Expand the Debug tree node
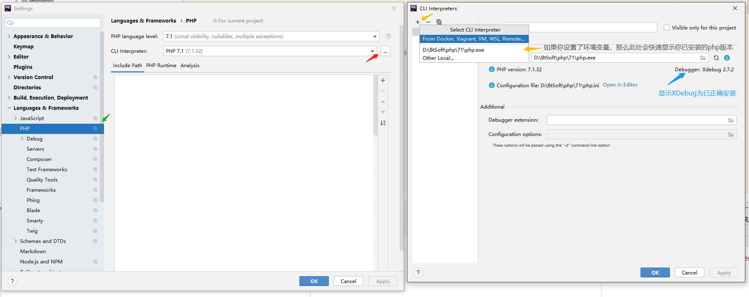749x297 pixels. [22, 139]
